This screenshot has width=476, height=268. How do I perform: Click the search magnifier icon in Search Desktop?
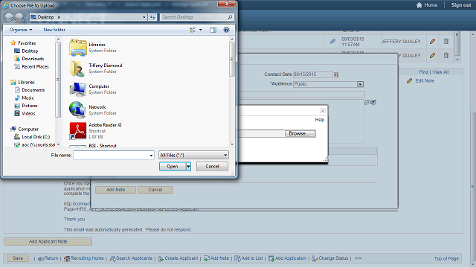pyautogui.click(x=230, y=17)
